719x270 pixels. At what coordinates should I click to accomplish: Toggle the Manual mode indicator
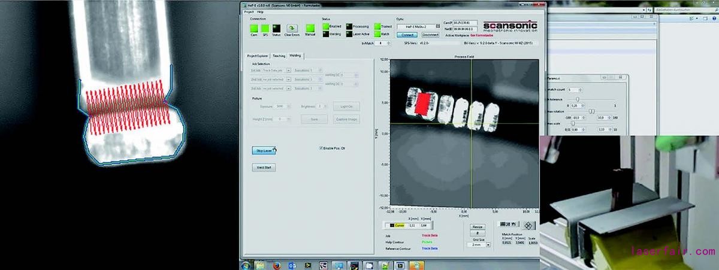click(310, 28)
